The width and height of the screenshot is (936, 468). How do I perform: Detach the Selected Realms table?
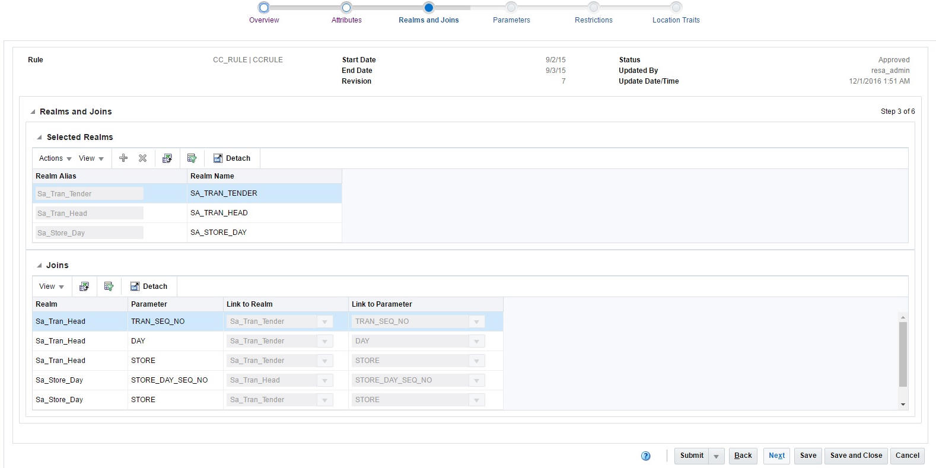[232, 158]
